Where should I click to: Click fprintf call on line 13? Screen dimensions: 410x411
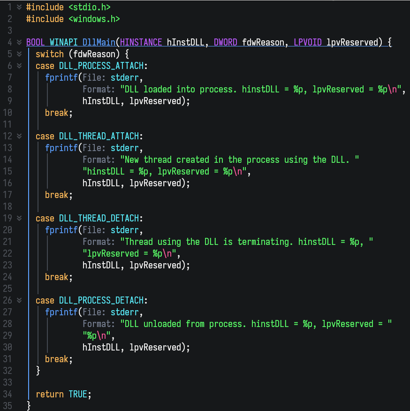tap(61, 148)
